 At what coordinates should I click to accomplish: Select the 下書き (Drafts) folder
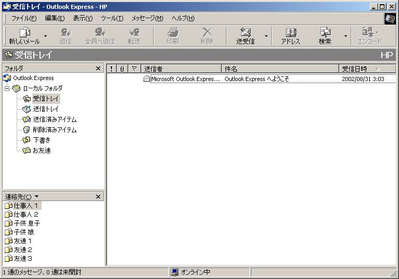[41, 140]
